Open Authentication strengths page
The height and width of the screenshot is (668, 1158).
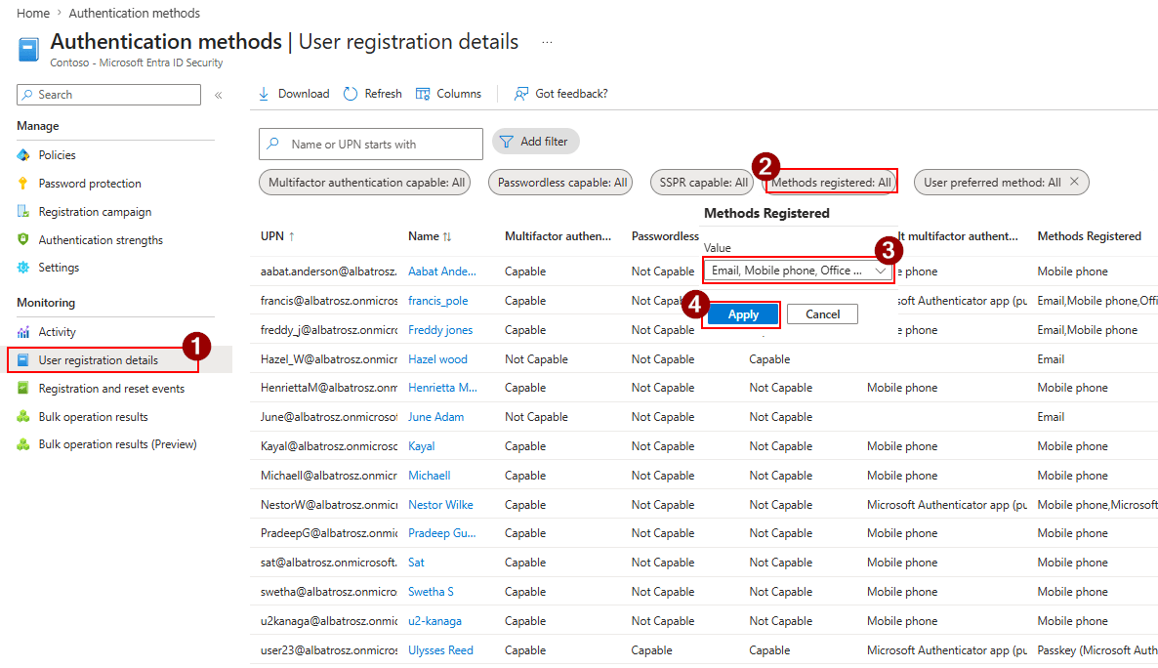point(101,240)
